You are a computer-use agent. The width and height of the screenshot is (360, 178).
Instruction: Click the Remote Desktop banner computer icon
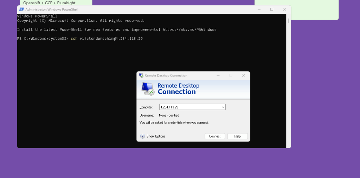tap(147, 89)
